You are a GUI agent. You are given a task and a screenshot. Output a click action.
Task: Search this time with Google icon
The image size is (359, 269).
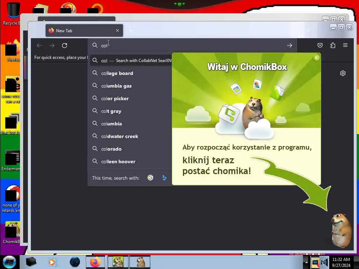pos(150,178)
